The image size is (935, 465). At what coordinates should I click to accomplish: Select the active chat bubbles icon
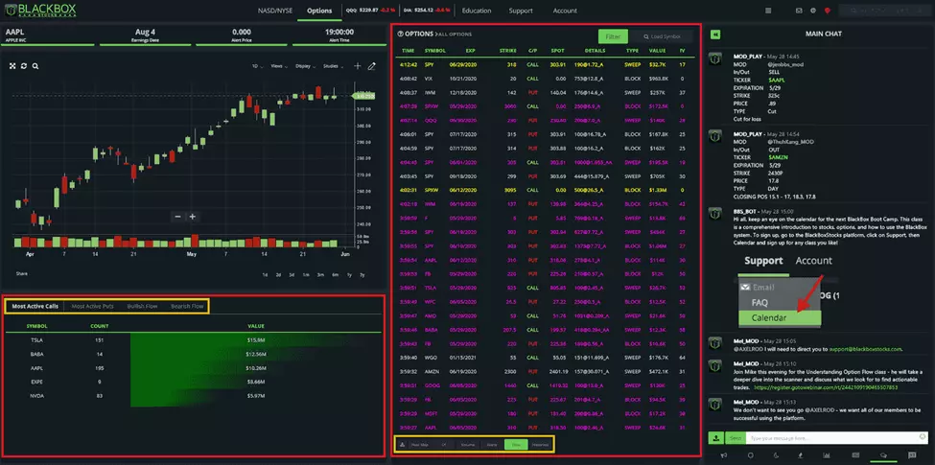tap(883, 455)
